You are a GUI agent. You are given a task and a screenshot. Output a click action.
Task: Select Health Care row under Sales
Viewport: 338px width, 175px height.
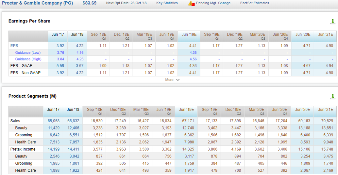25,142
